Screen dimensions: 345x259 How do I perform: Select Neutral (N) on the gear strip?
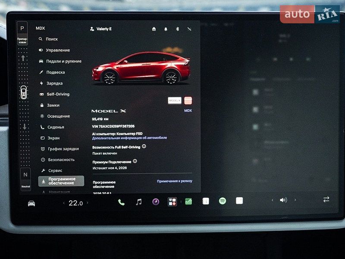click(x=25, y=175)
